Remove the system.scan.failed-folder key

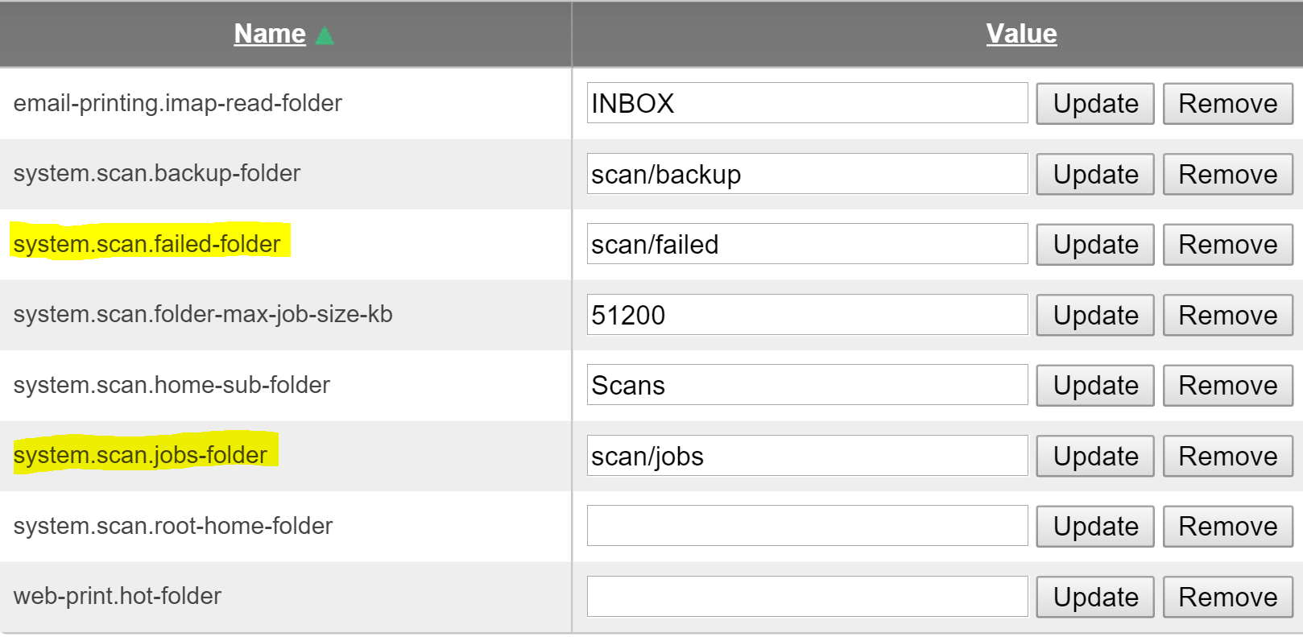pos(1227,245)
